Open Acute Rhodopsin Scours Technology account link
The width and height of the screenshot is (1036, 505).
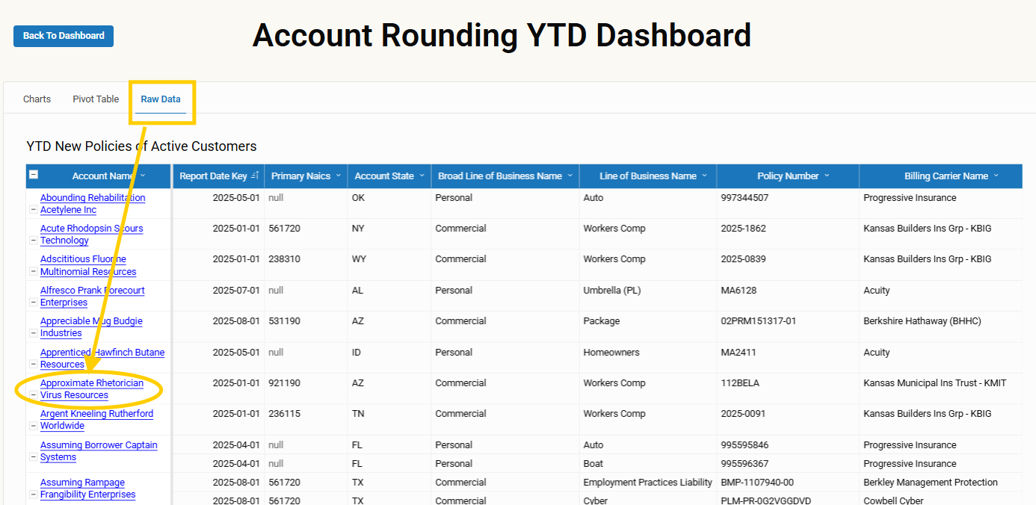91,235
